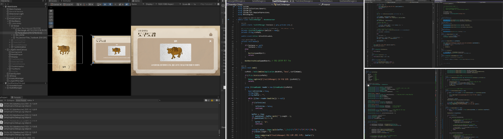The image size is (503, 139).
Task: Open the 1920x1080 Aspect dropdown
Action: point(169,4)
